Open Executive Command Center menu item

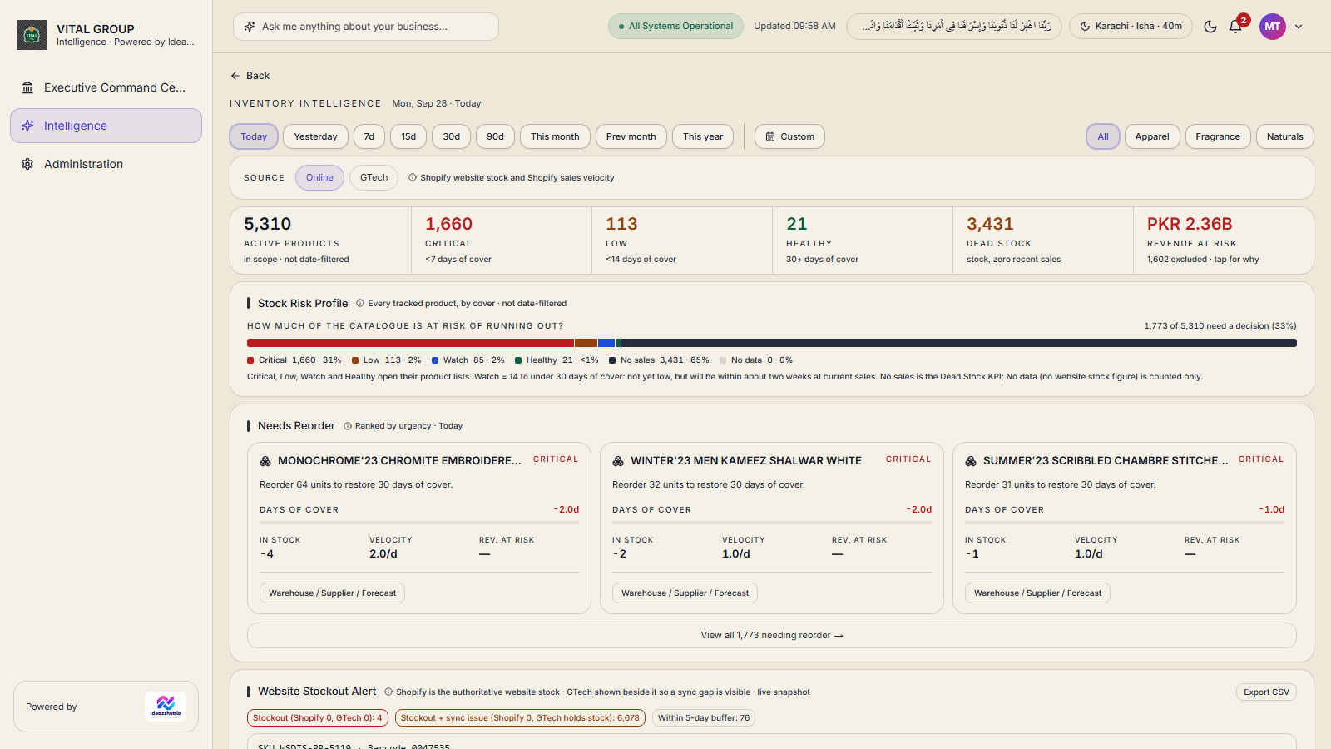(x=106, y=87)
